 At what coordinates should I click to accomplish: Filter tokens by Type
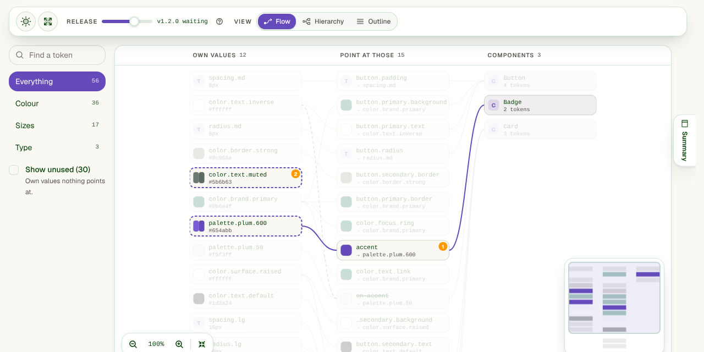[x=57, y=147]
